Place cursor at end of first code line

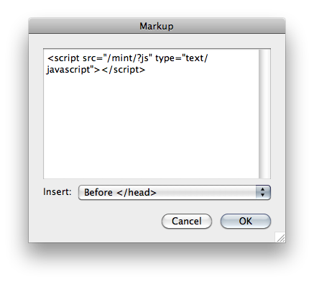click(x=208, y=58)
